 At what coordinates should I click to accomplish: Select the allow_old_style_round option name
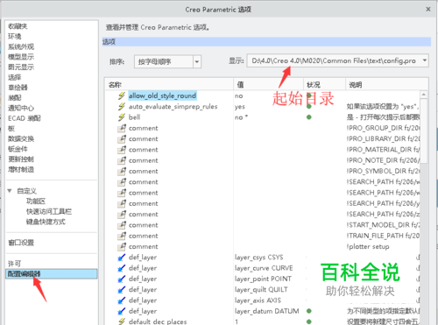(162, 95)
